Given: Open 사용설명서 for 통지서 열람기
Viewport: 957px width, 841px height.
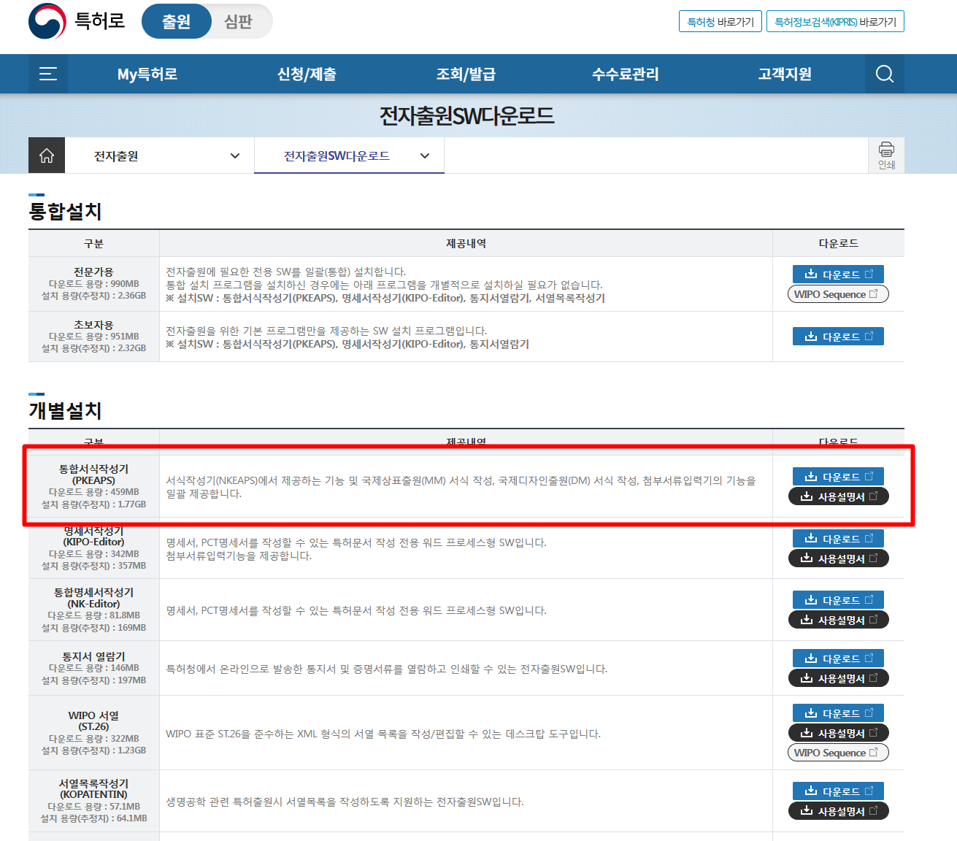Looking at the screenshot, I should [x=838, y=678].
